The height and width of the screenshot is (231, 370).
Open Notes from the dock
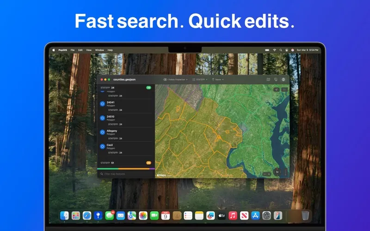click(x=199, y=215)
